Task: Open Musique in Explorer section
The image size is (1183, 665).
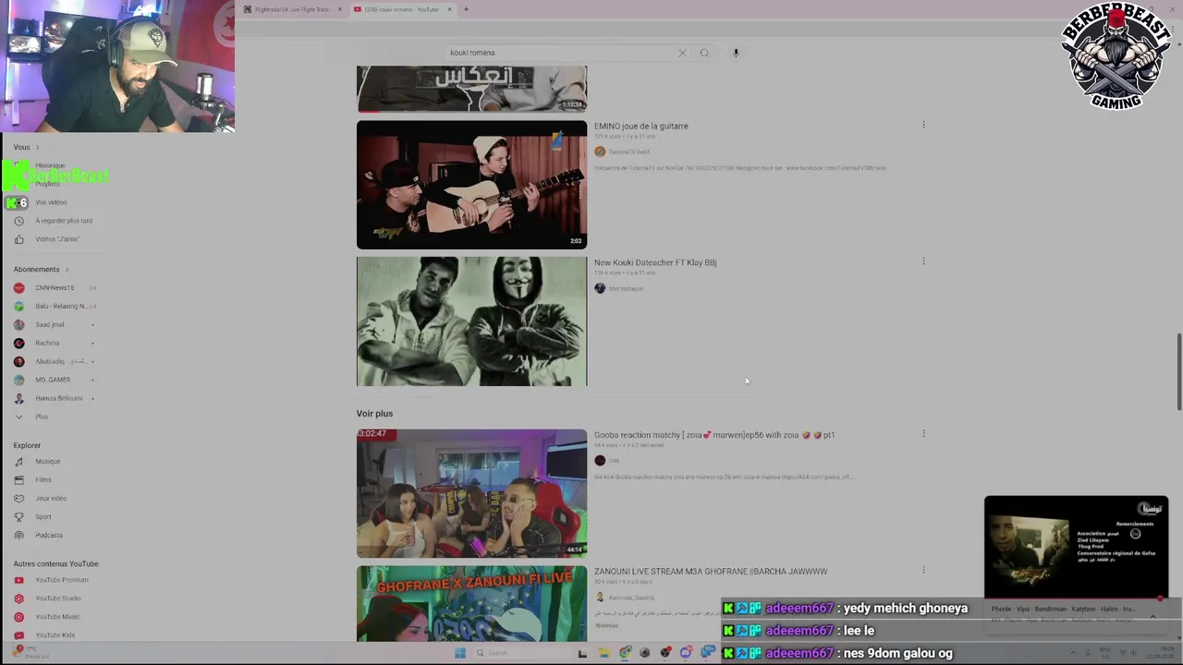Action: click(x=47, y=462)
